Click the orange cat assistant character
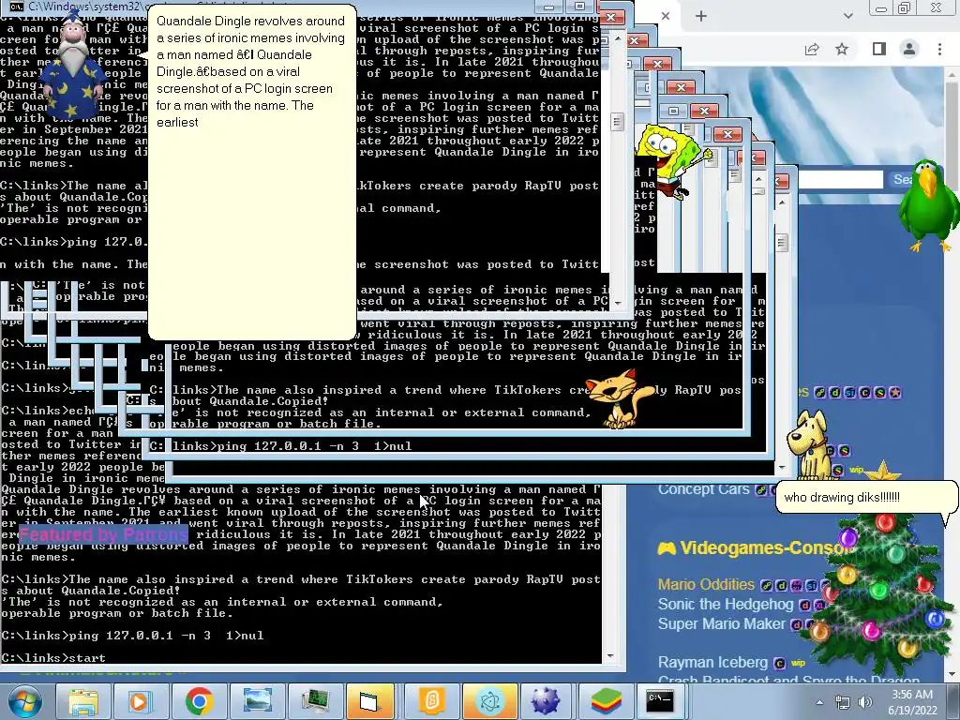960x720 pixels. [x=619, y=397]
